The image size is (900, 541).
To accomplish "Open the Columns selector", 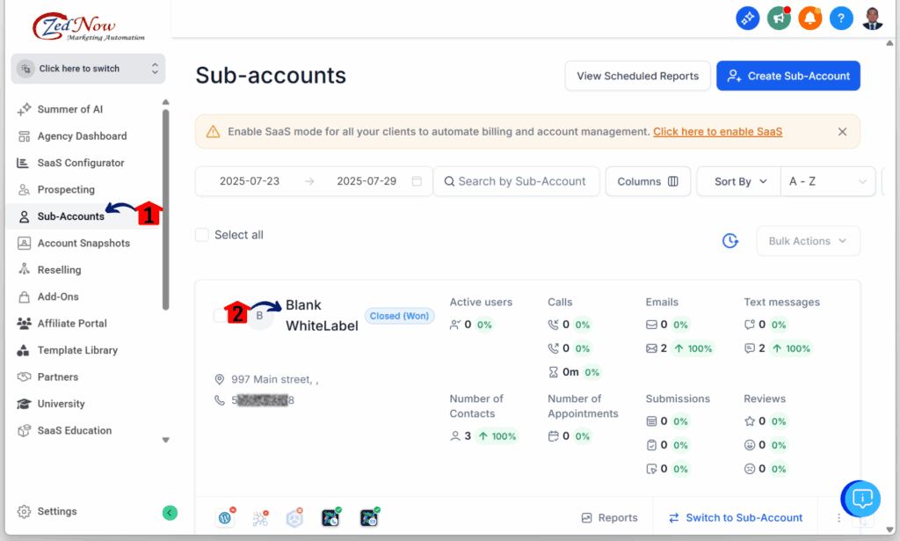I will 648,181.
